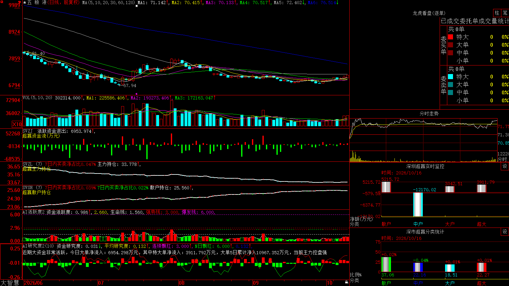Click the SVZJ indicator name
The height and width of the screenshot is (286, 509).
point(28,131)
